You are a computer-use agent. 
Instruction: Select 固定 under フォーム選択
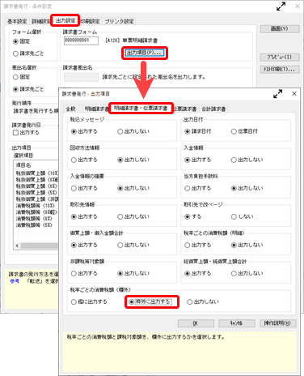[x=22, y=41]
